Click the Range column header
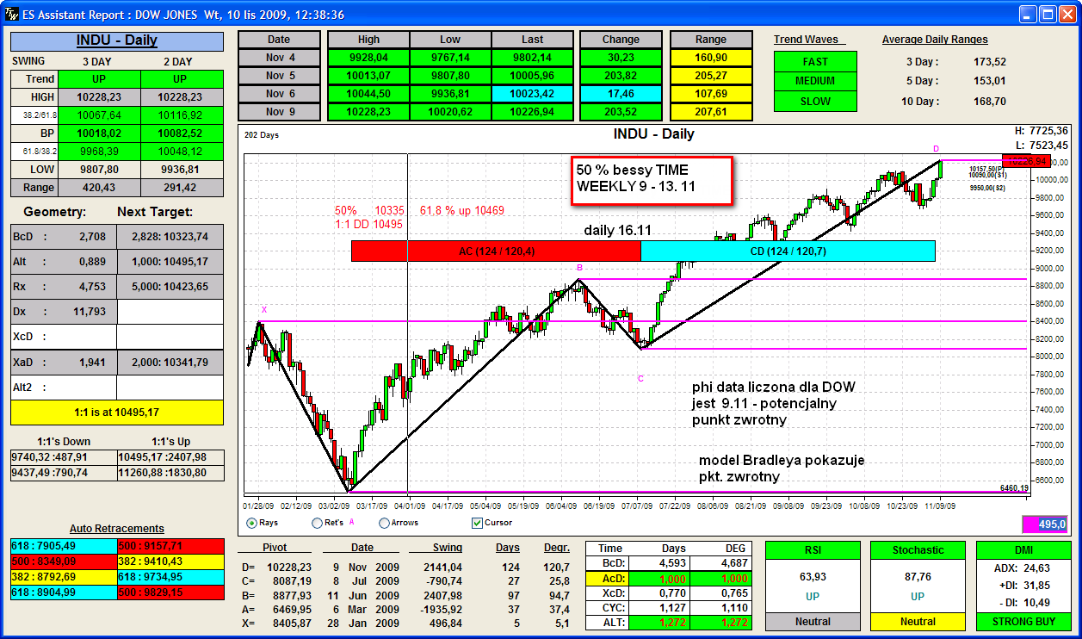Image resolution: width=1082 pixels, height=639 pixels. (x=711, y=40)
